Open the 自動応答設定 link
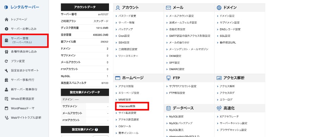326x137 pixels. tap(177, 29)
